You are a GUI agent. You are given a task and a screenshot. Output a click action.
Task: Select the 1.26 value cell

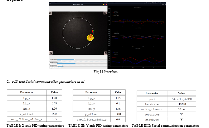click(x=54, y=109)
